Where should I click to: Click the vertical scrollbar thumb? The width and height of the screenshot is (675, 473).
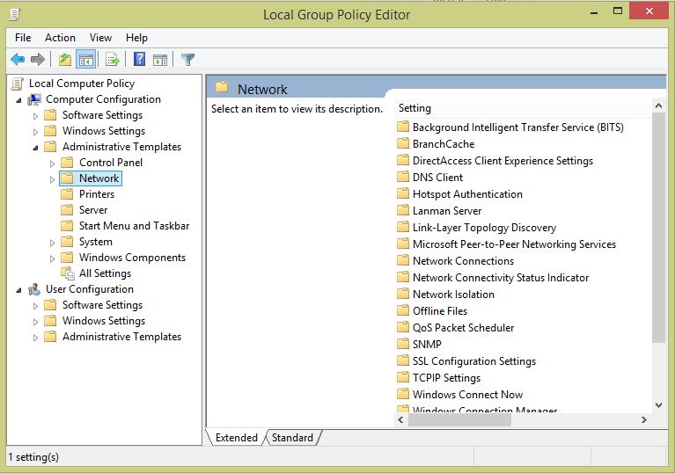(x=658, y=228)
